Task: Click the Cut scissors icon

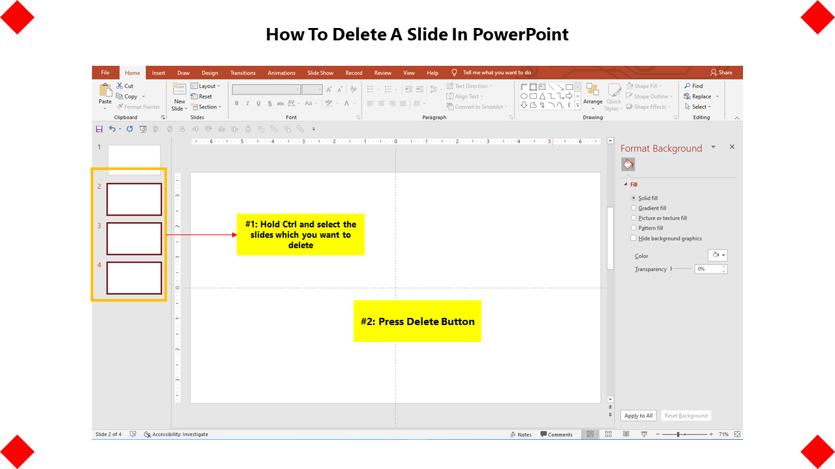Action: click(120, 86)
